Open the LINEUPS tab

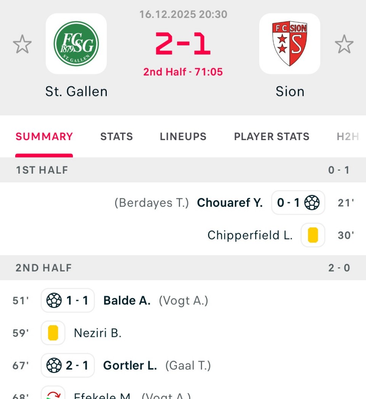point(183,137)
